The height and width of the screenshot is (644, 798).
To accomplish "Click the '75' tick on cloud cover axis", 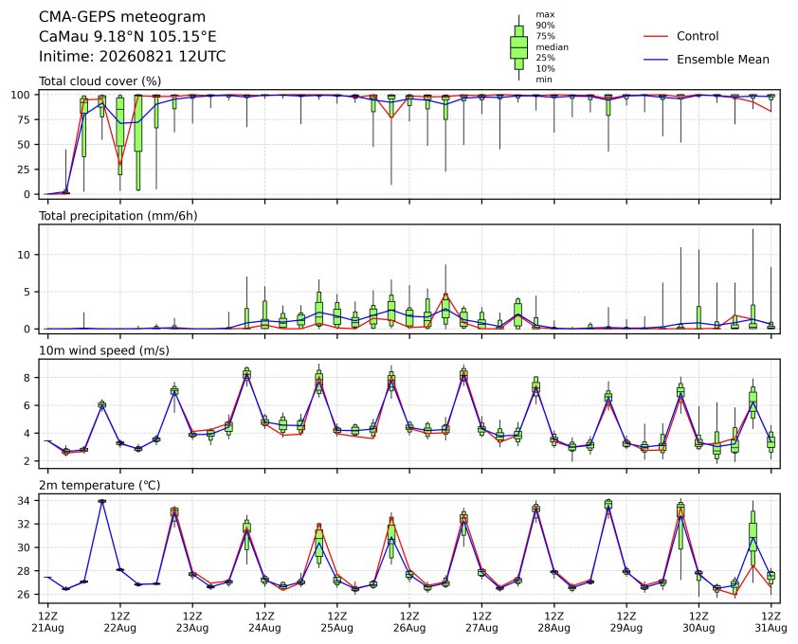I will [25, 120].
